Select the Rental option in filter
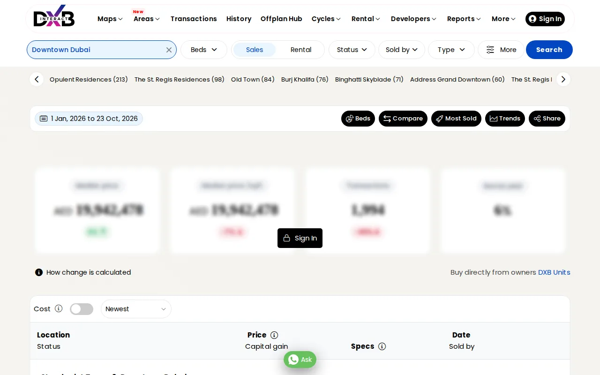This screenshot has height=375, width=600. point(301,50)
